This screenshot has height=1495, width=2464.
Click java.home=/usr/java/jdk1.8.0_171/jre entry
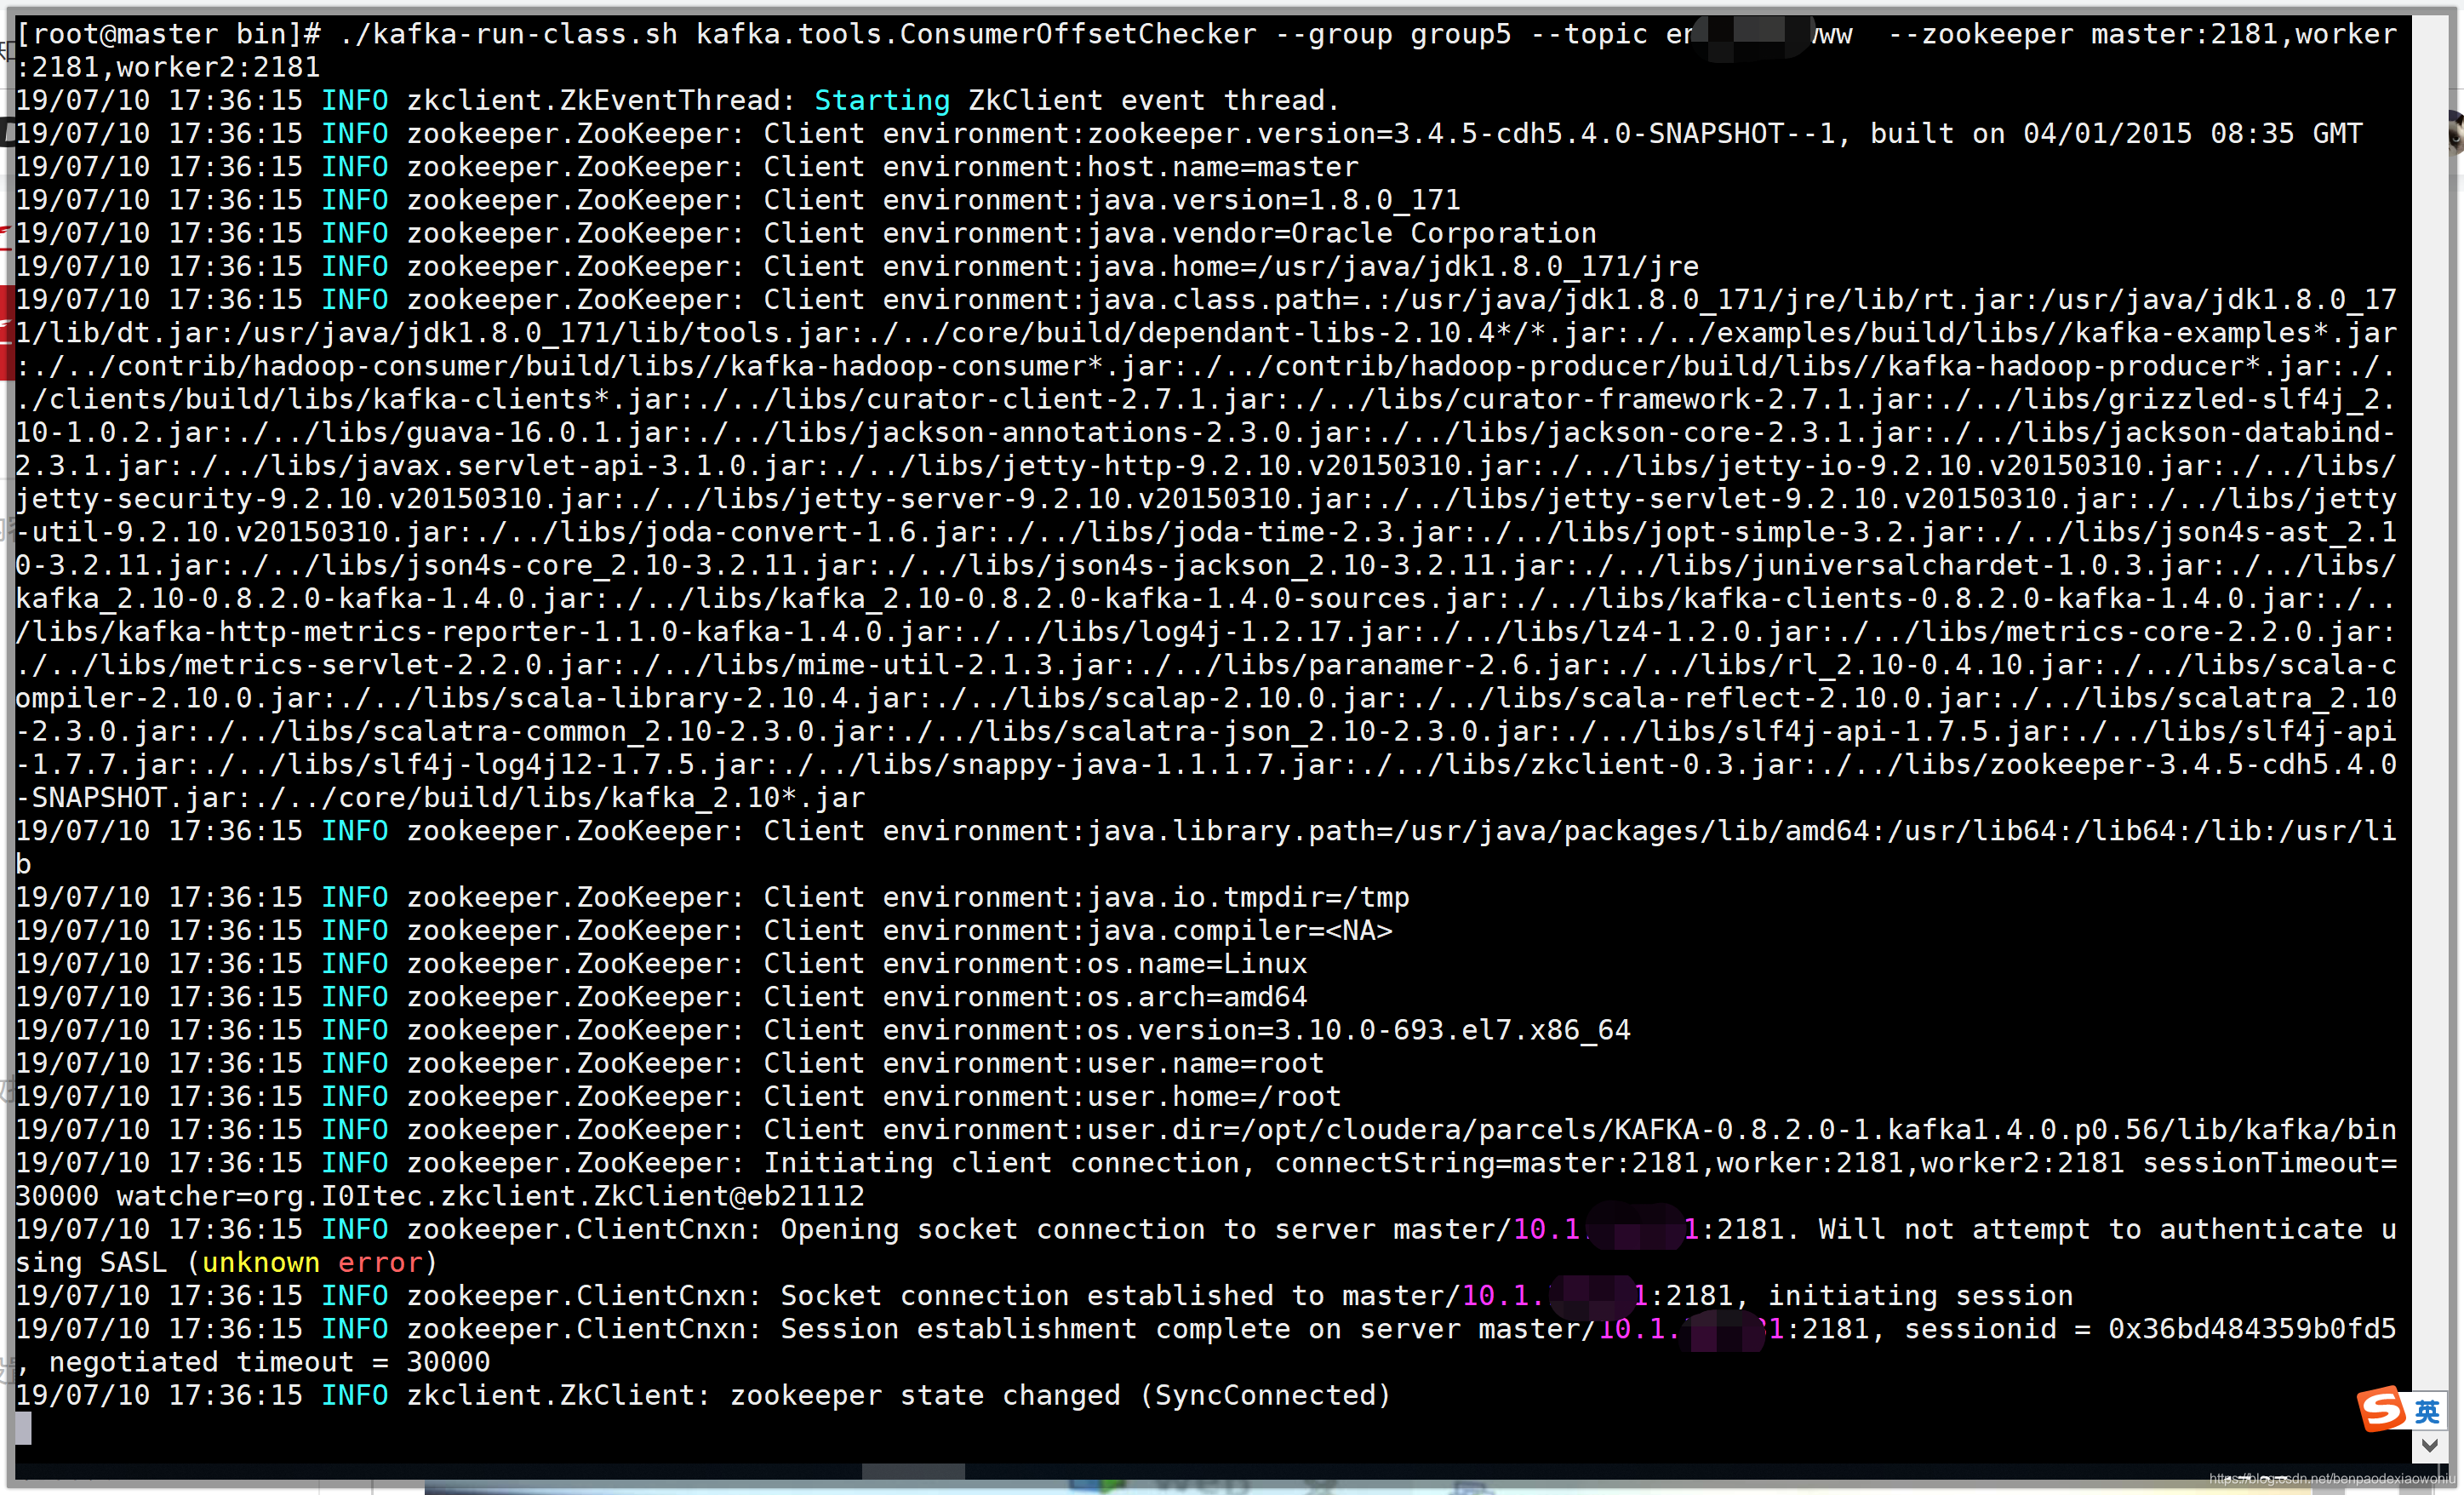pyautogui.click(x=1393, y=266)
